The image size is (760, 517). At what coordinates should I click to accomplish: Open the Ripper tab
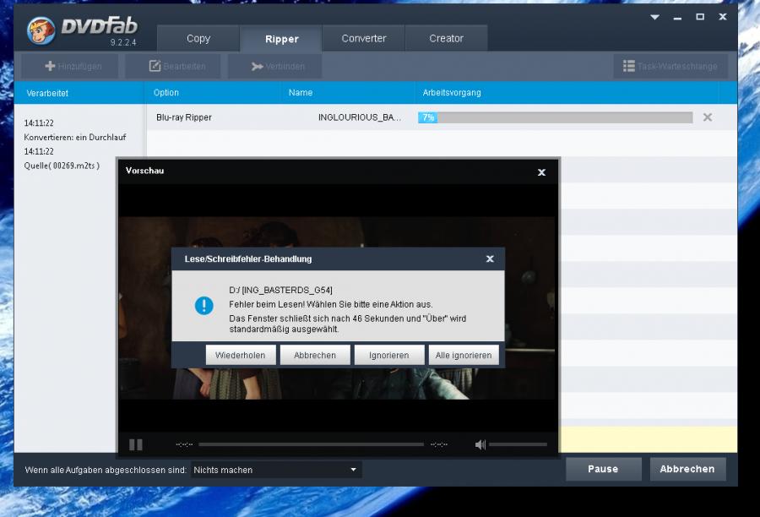tap(281, 39)
